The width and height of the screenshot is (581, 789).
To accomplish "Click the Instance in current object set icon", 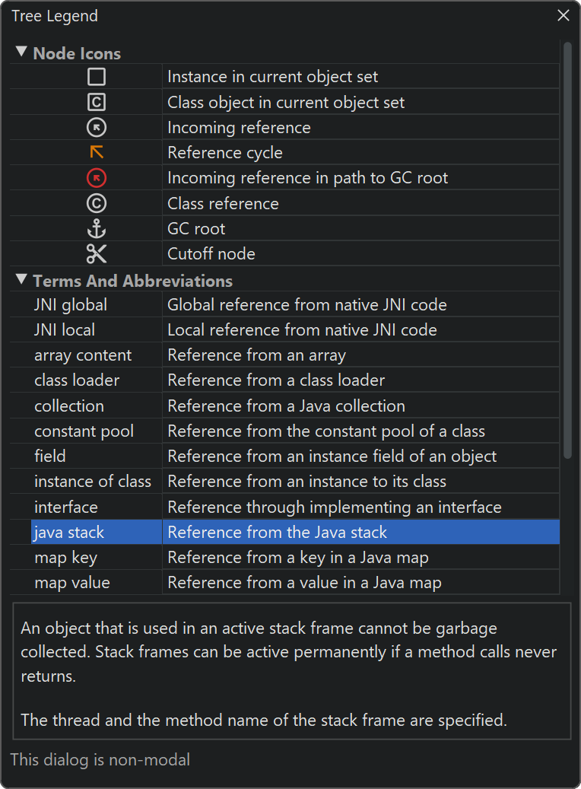I will [97, 77].
